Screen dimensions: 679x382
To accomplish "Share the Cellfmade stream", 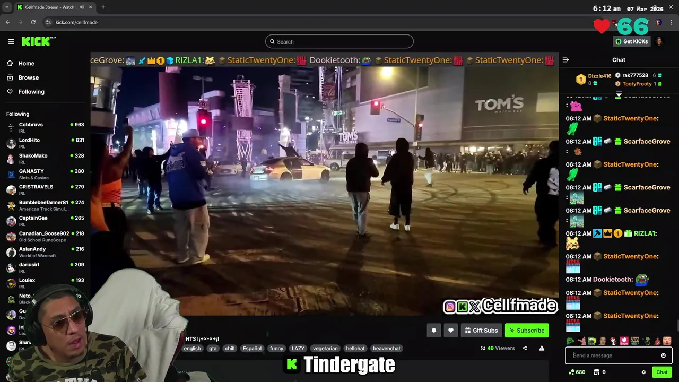I will [x=525, y=348].
